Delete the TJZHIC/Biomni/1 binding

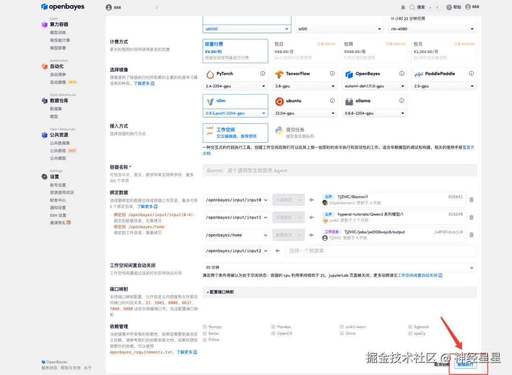(471, 200)
